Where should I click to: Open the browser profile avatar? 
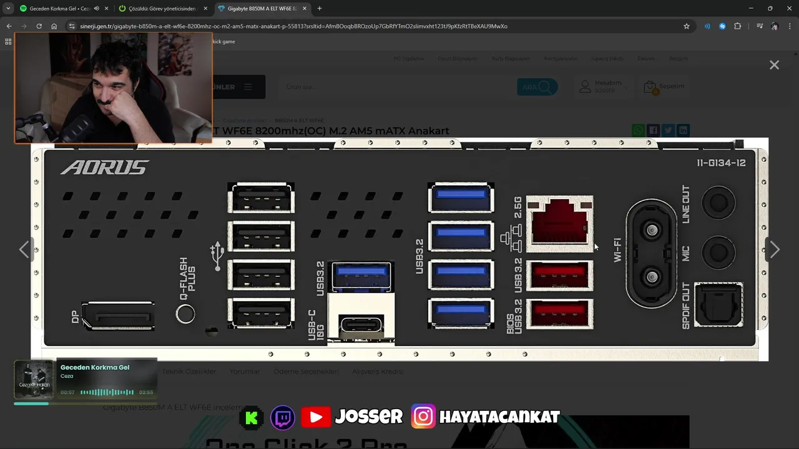[775, 26]
